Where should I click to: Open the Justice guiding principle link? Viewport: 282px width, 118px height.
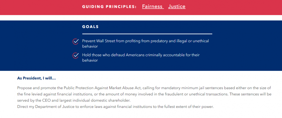tap(177, 7)
